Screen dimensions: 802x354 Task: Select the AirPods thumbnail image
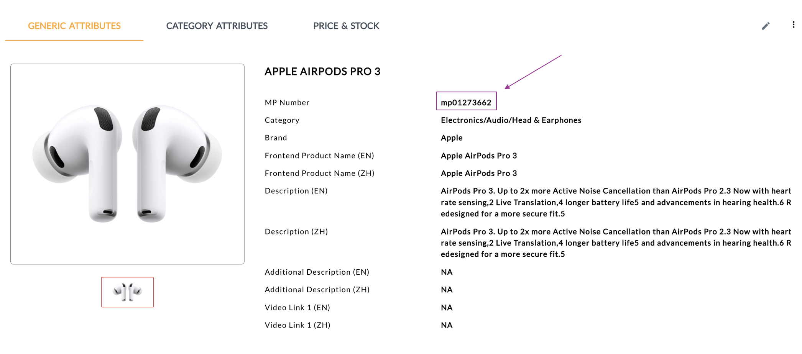[127, 292]
